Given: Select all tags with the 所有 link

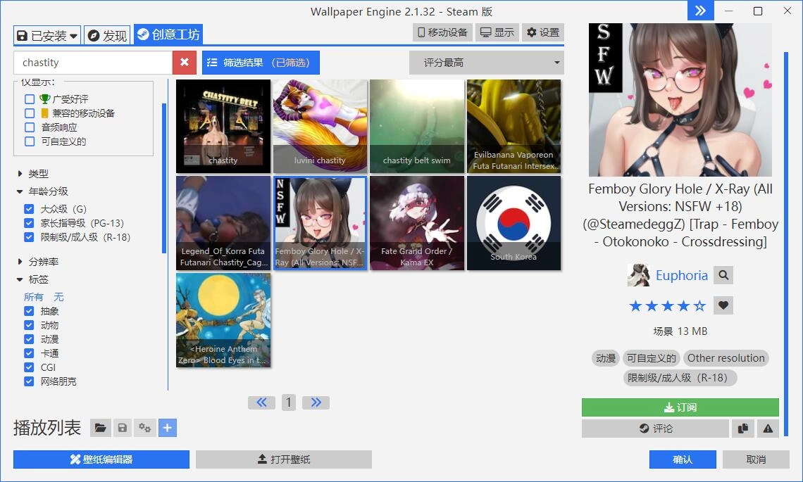Looking at the screenshot, I should click(x=34, y=297).
